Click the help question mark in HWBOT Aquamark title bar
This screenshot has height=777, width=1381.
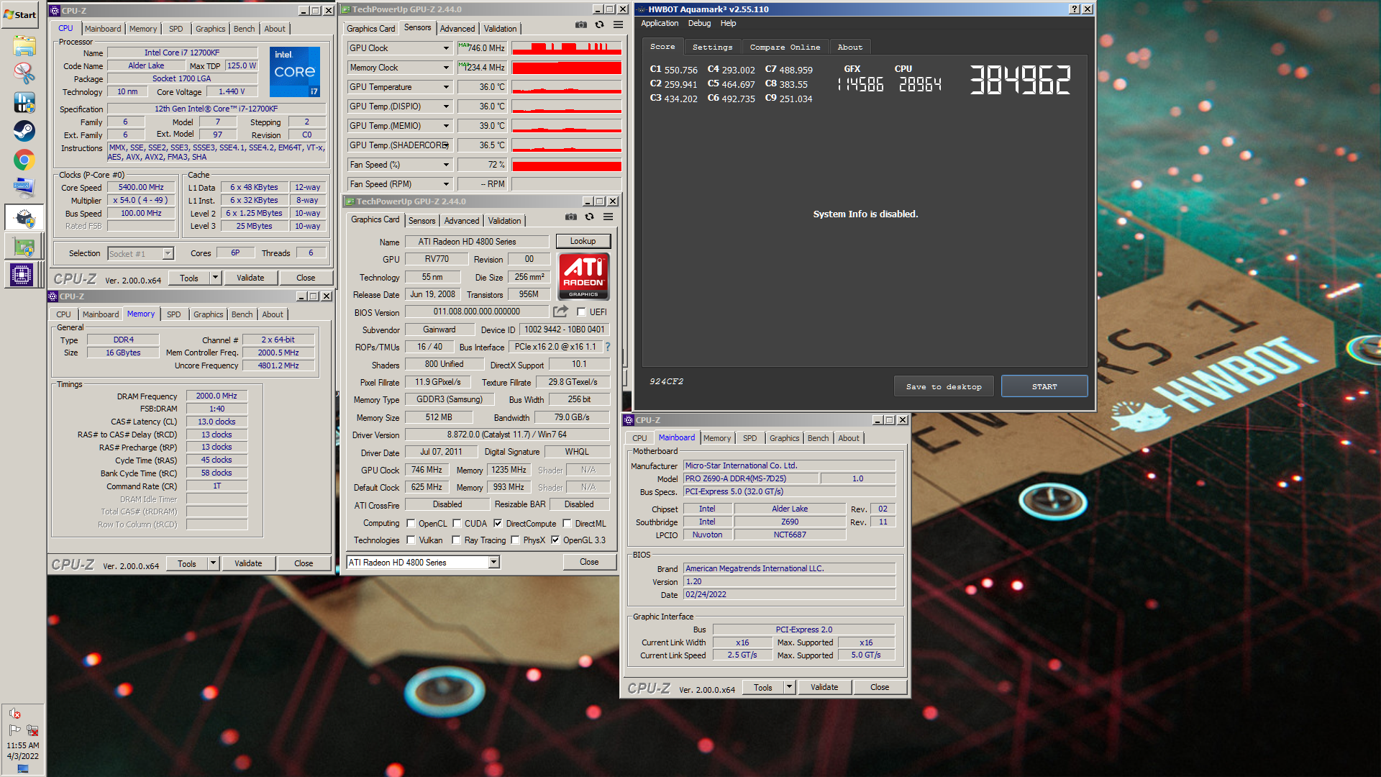1075,9
